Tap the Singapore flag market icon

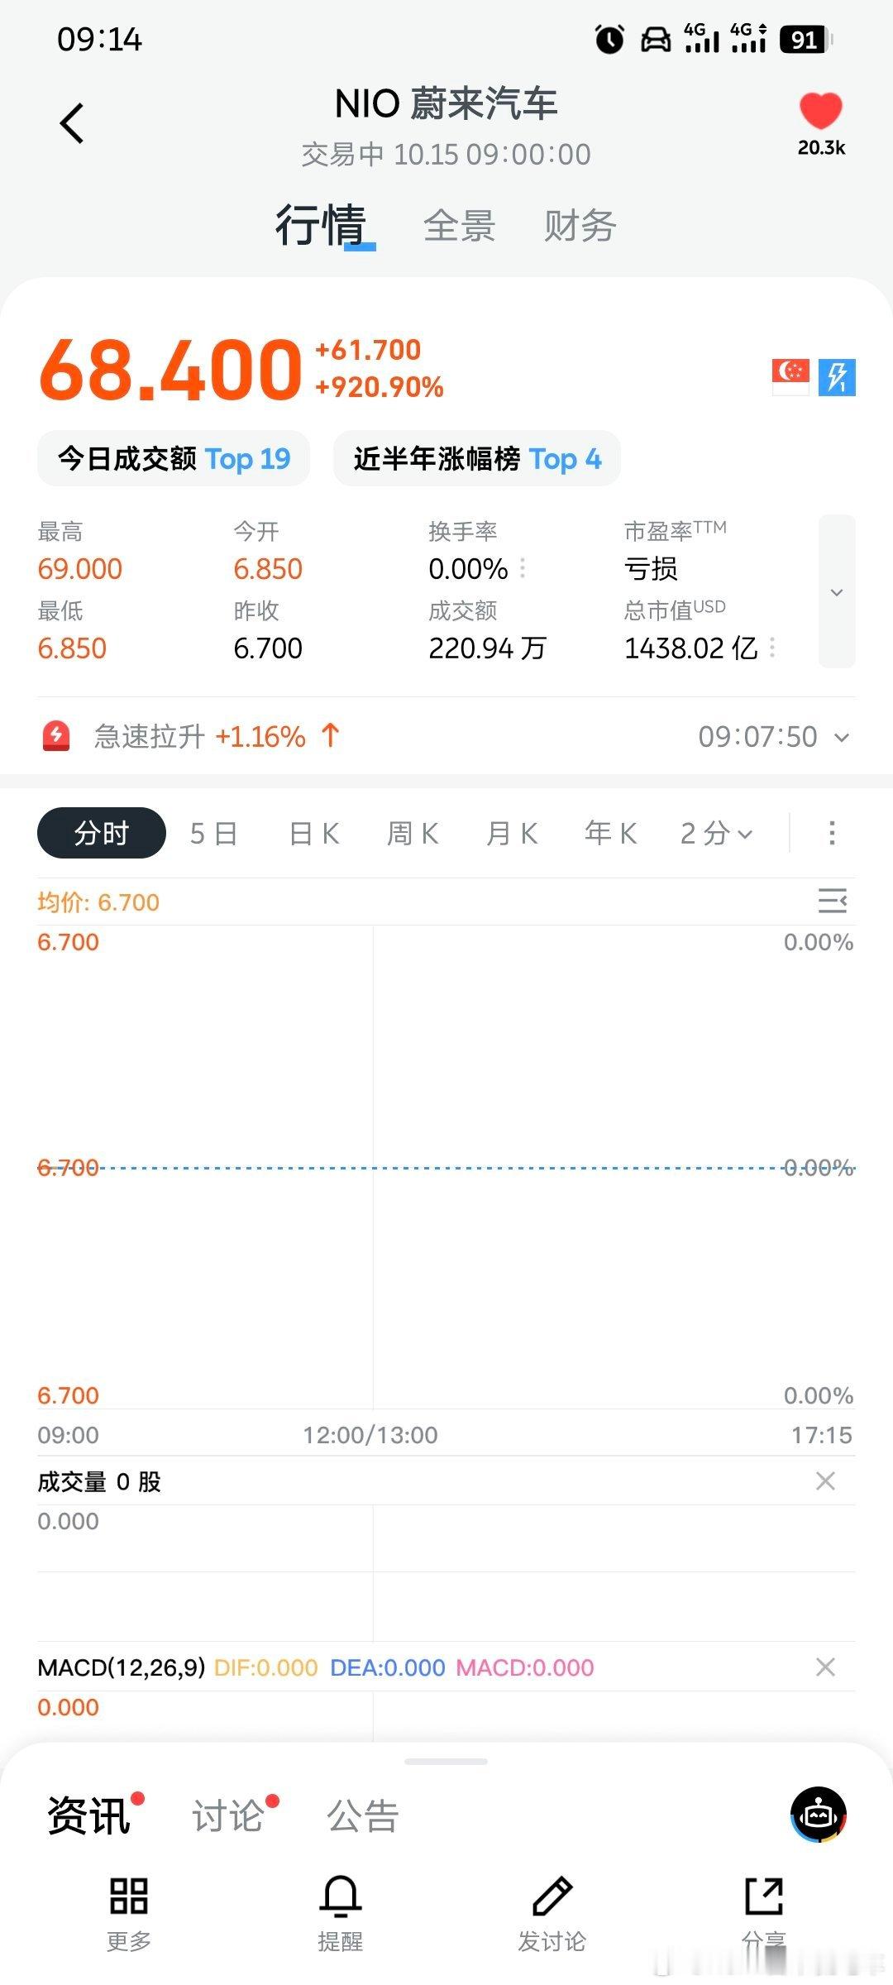click(x=790, y=377)
